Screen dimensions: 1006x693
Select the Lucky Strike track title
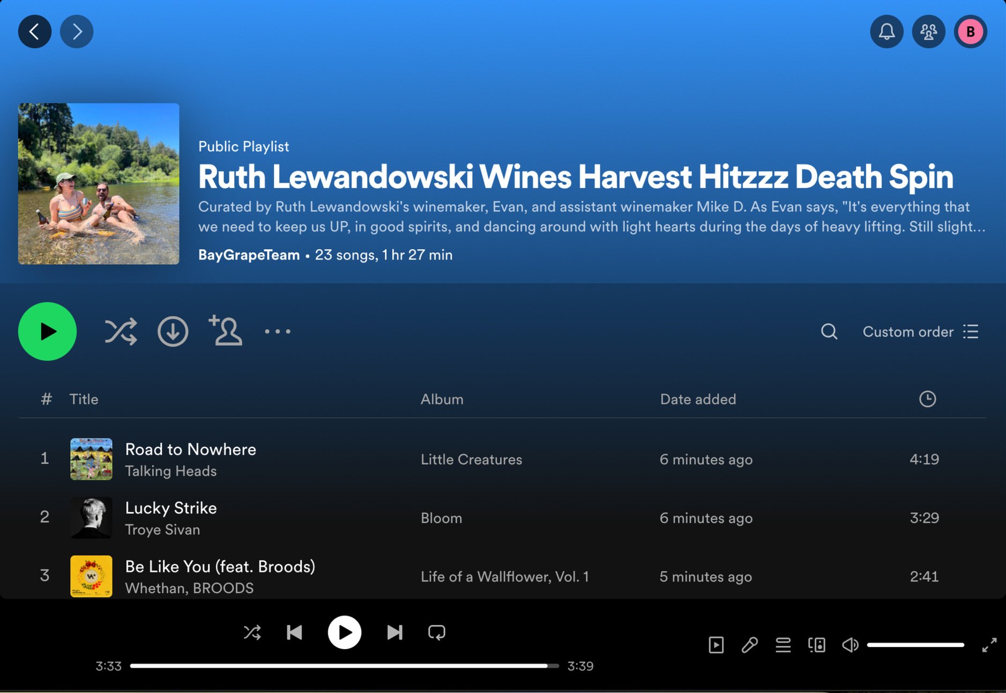click(x=170, y=508)
